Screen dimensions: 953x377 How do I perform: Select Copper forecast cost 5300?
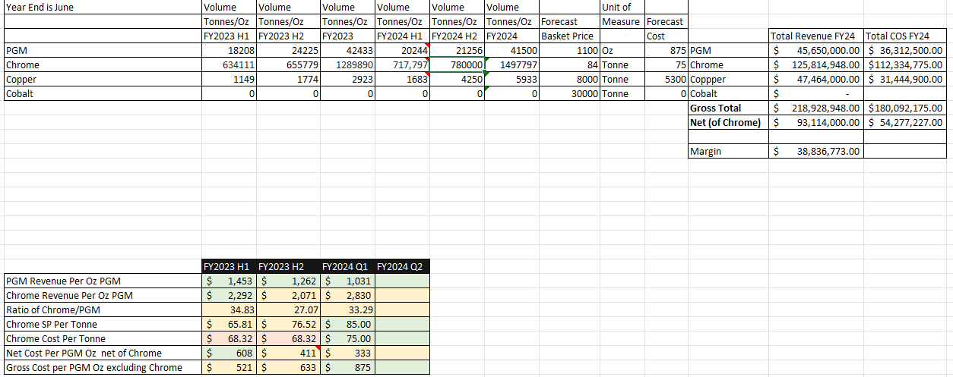coord(666,80)
